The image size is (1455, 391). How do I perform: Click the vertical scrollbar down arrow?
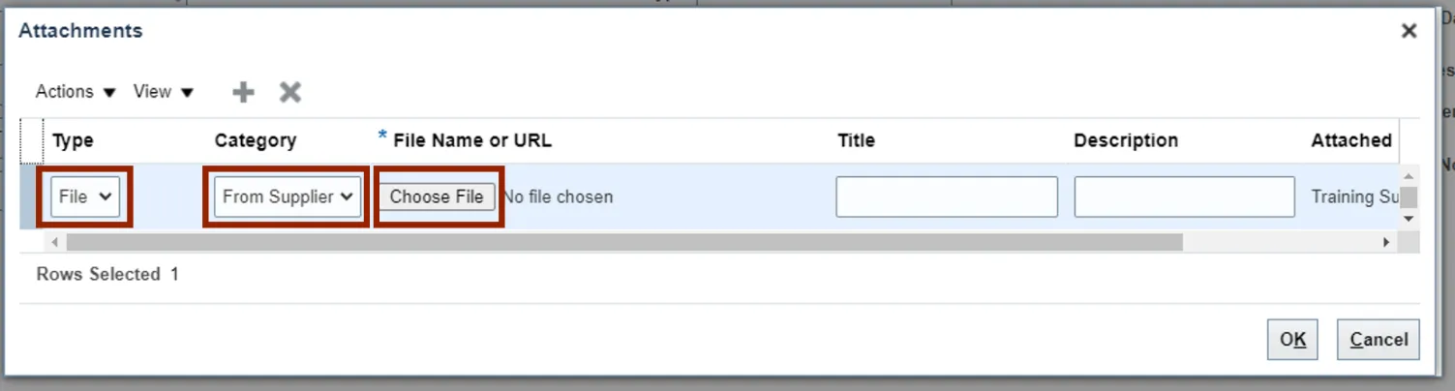[x=1410, y=219]
